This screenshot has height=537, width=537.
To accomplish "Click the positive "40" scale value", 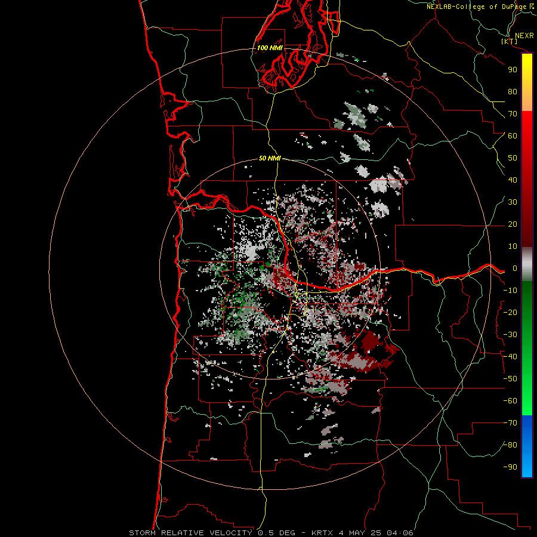I will (513, 180).
